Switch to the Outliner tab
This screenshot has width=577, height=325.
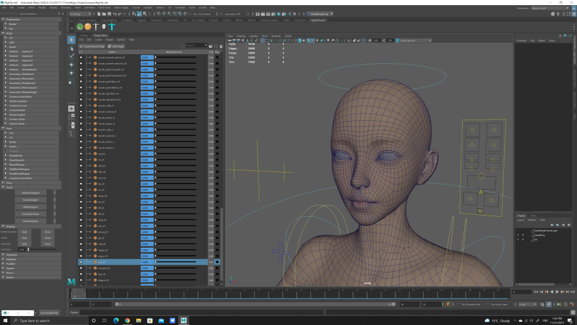click(x=83, y=35)
